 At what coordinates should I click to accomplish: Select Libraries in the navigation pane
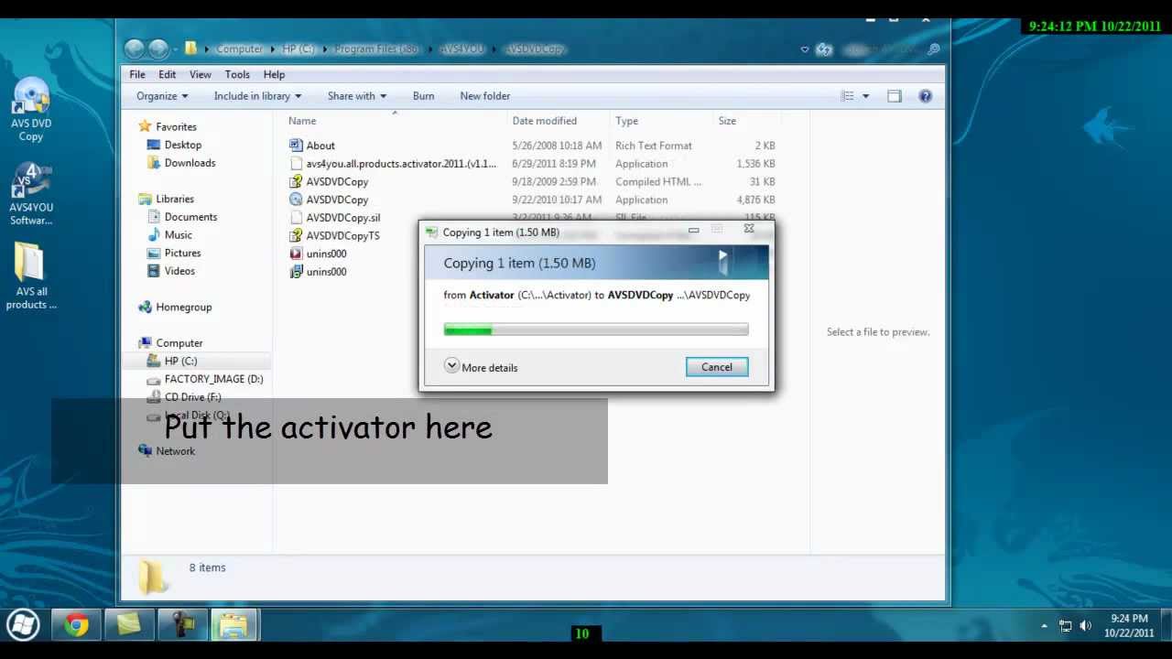point(175,199)
